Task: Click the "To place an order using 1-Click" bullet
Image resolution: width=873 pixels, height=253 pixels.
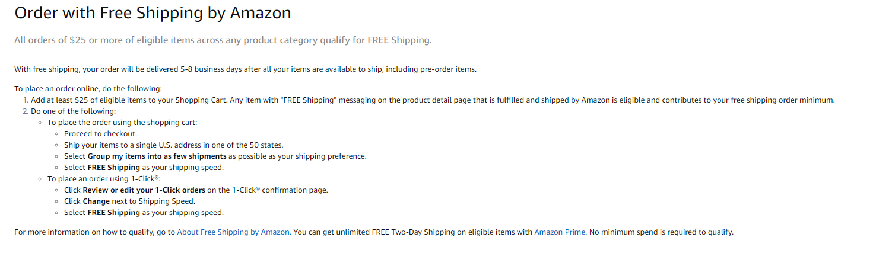Action: 103,179
